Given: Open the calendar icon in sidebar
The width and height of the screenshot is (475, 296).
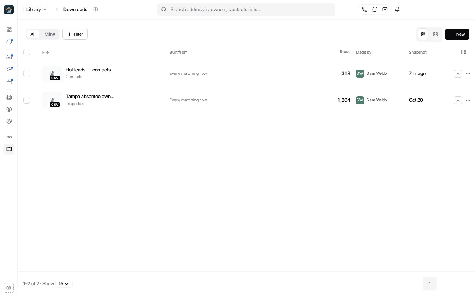Looking at the screenshot, I should [9, 82].
